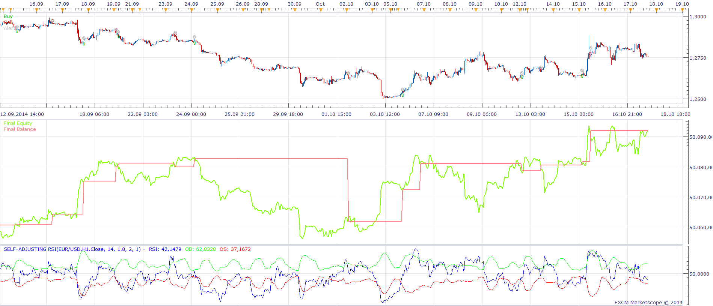This screenshot has height=306, width=713.
Task: Click the 18.09 06:00 time label
Action: tap(94, 114)
